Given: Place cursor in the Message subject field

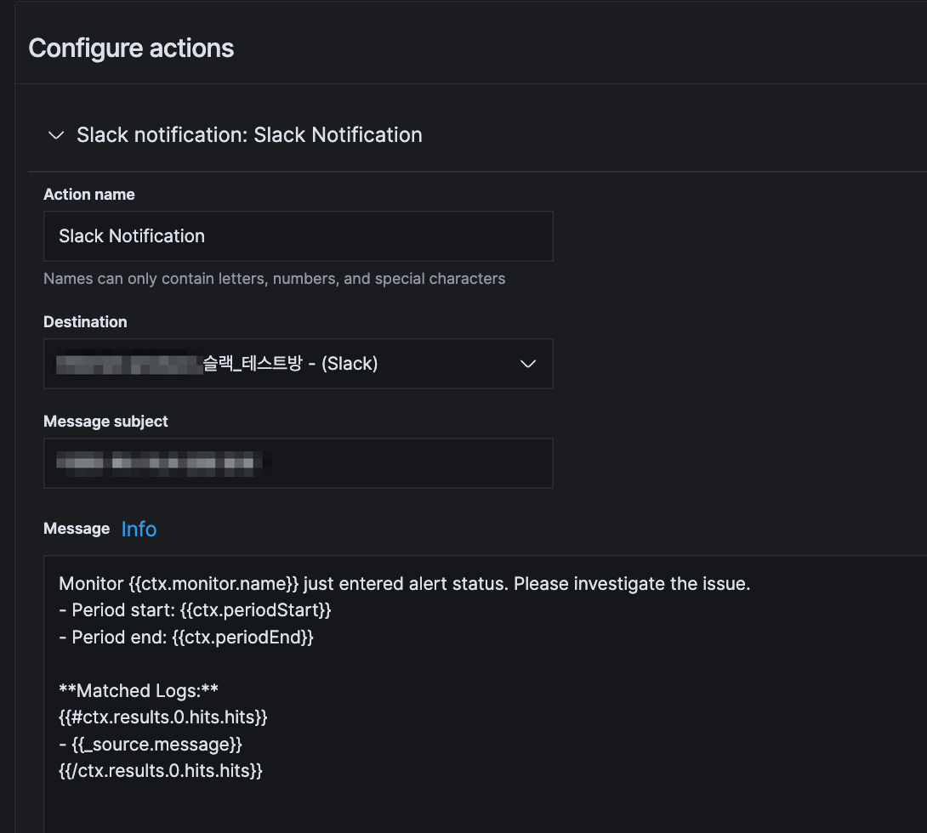Looking at the screenshot, I should point(298,462).
